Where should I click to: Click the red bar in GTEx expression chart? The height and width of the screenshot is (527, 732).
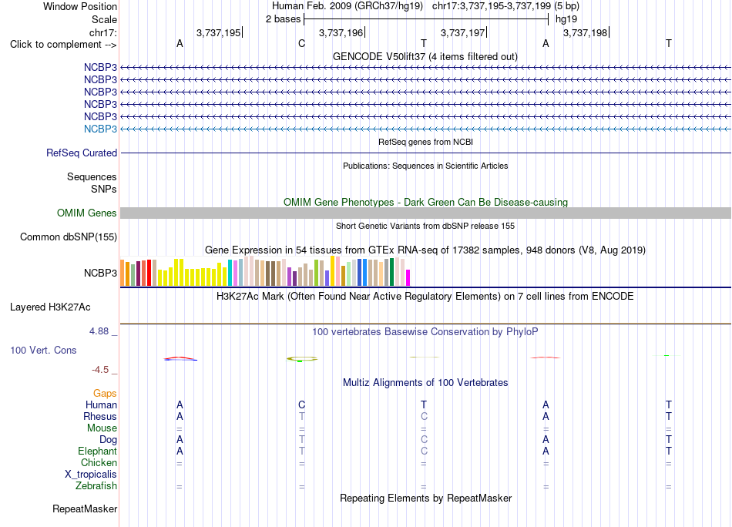149,273
